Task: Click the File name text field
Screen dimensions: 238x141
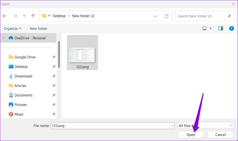Action: pyautogui.click(x=112, y=126)
